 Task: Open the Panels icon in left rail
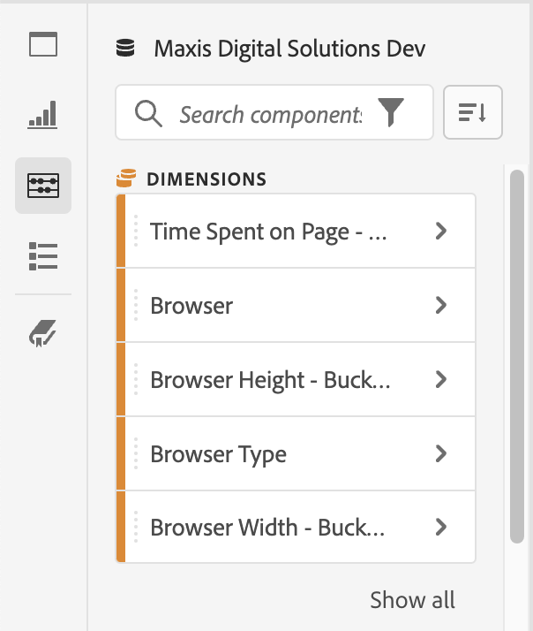[42, 44]
